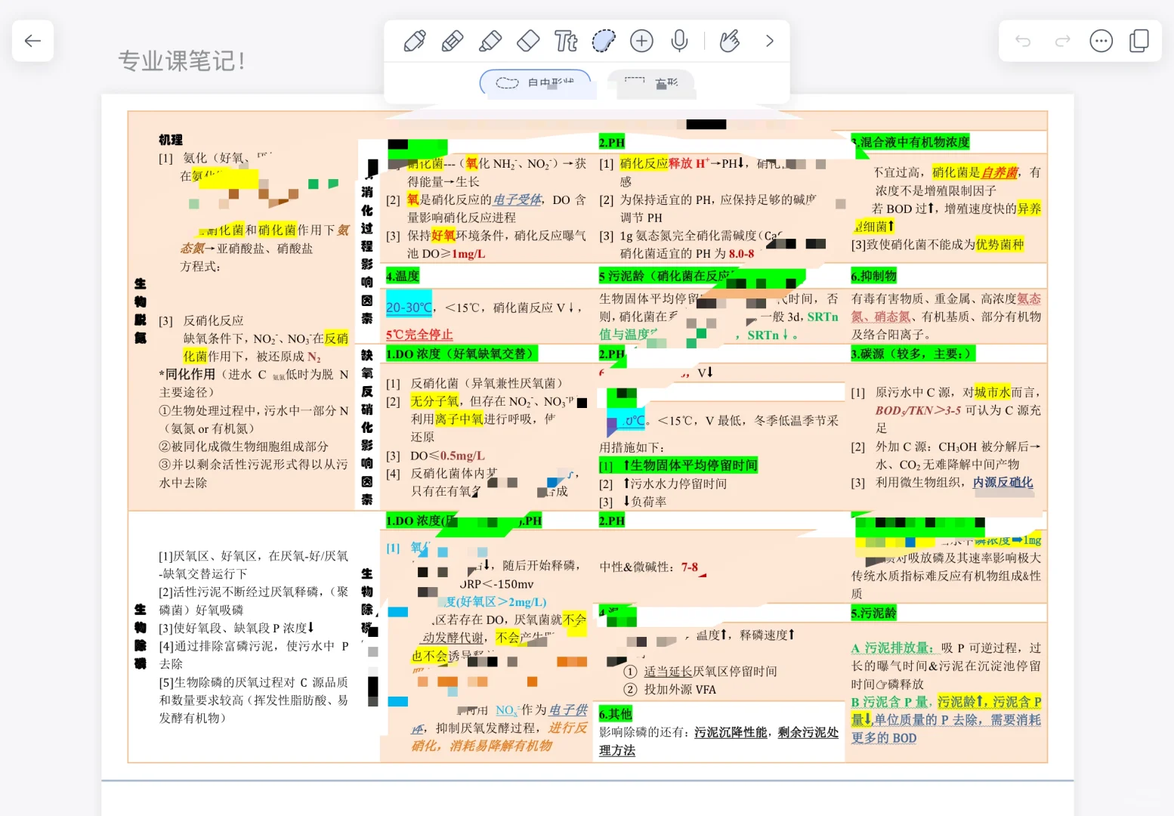The height and width of the screenshot is (816, 1174).
Task: Open the page duplicate/overview icon top right
Action: click(1138, 41)
